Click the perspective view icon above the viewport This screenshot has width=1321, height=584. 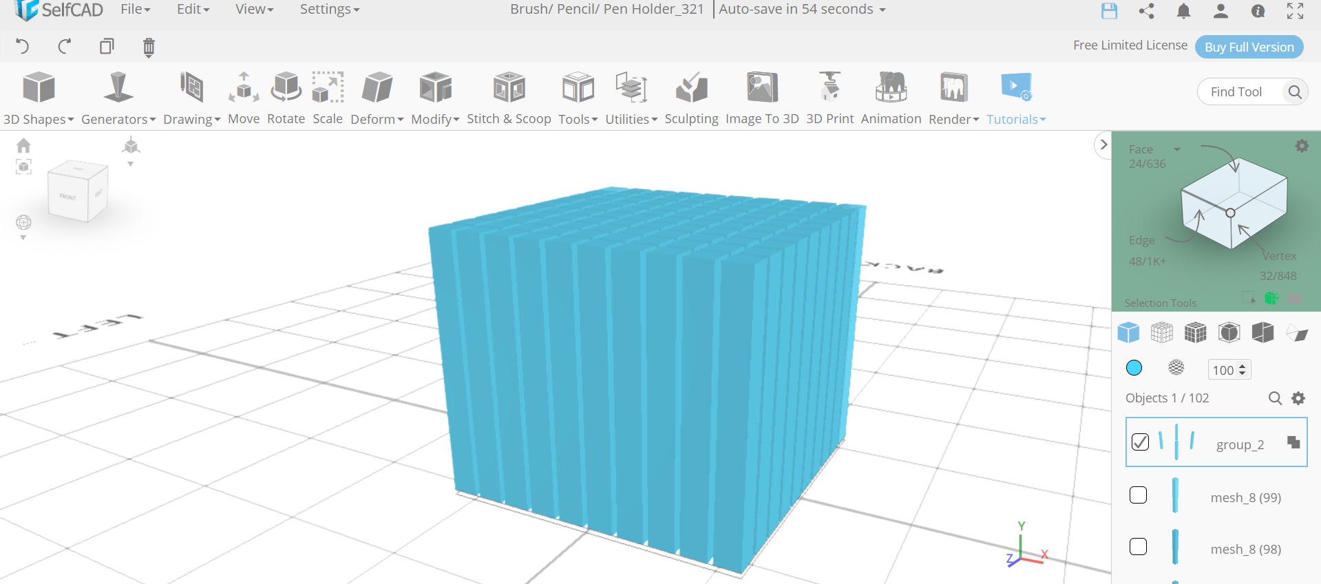point(131,146)
